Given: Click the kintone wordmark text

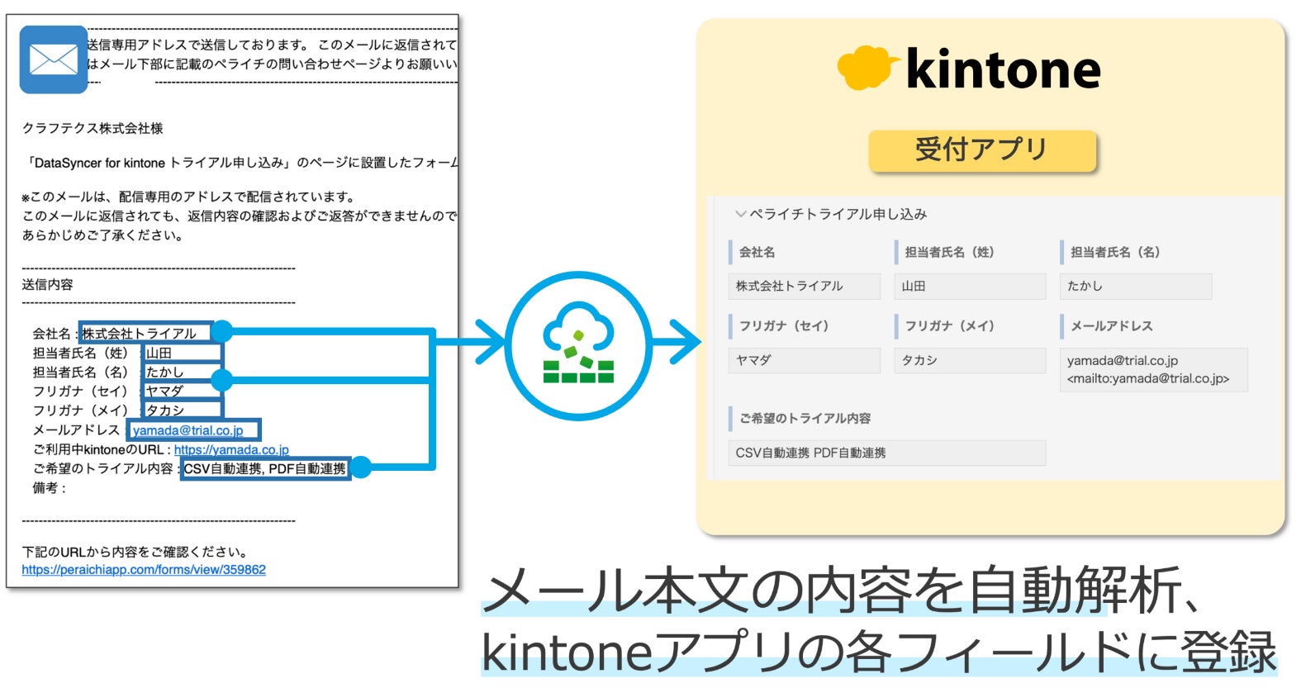Looking at the screenshot, I should click(x=1003, y=69).
